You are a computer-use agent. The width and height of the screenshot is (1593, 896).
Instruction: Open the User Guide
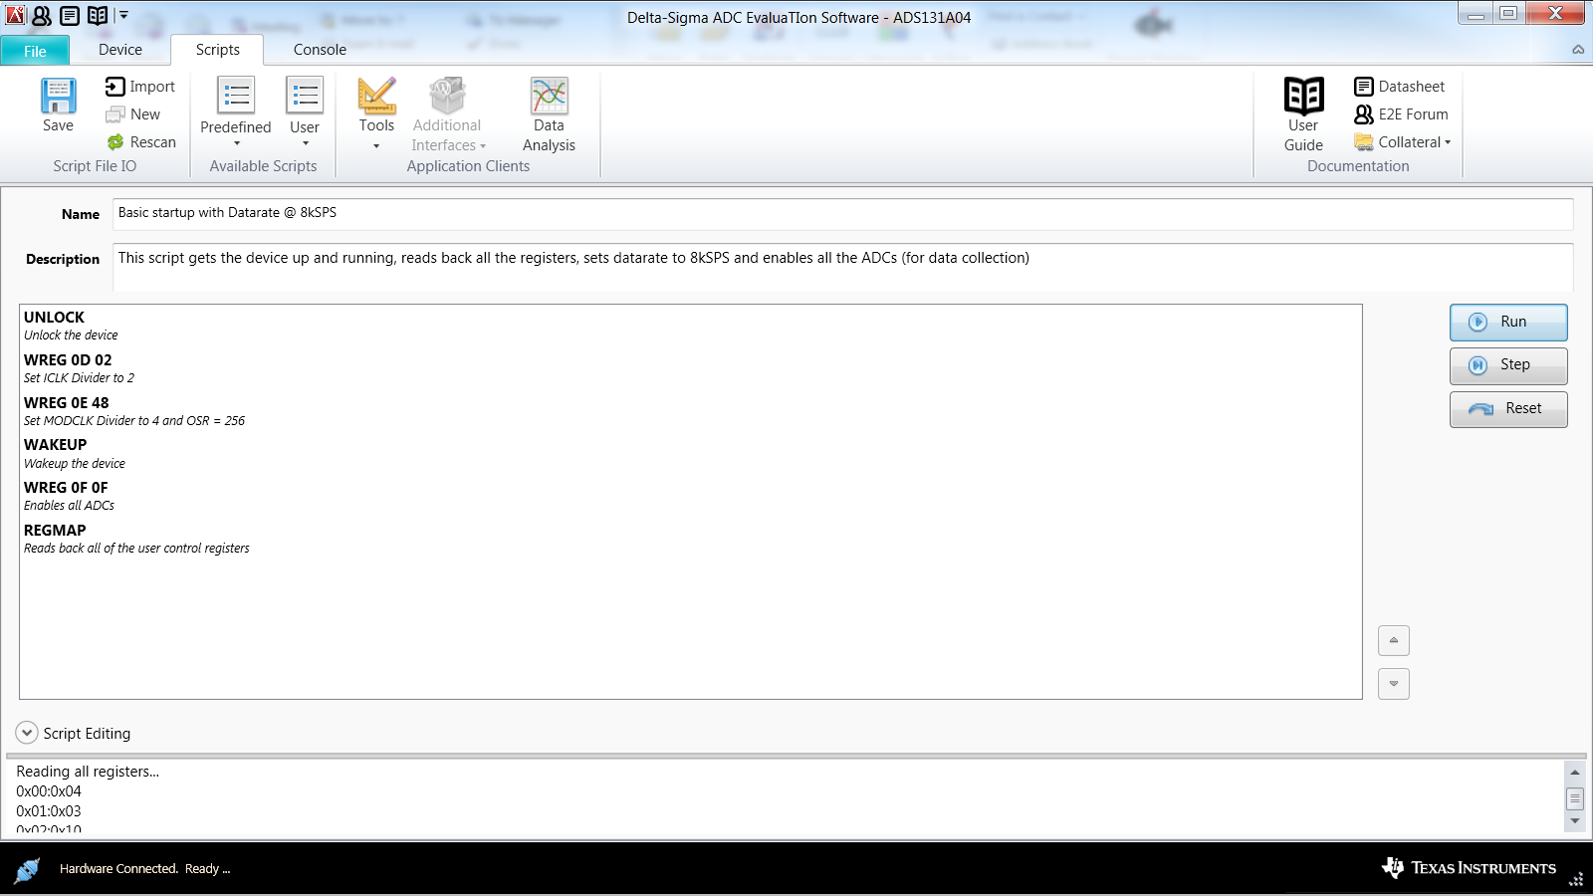(1303, 114)
